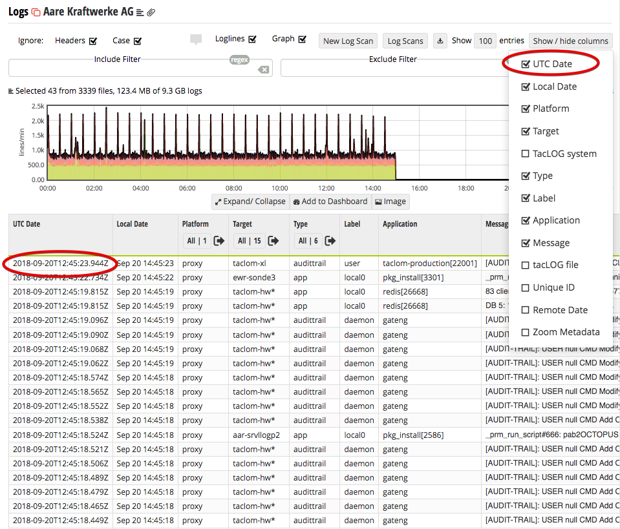Enable the tacLOG file column
The image size is (620, 529).
(x=526, y=265)
